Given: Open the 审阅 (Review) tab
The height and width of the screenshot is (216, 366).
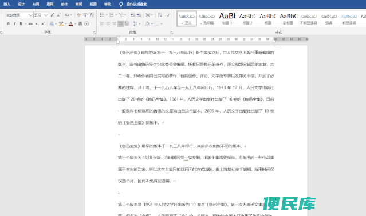Looking at the screenshot, I should tap(79, 4).
